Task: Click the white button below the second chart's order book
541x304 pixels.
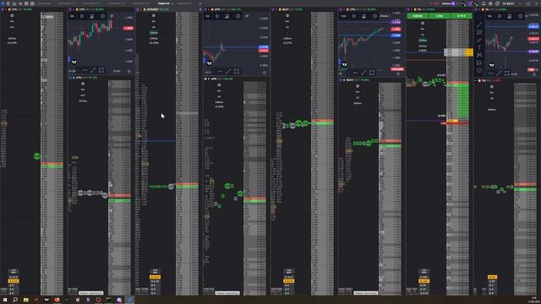Action: [227, 293]
